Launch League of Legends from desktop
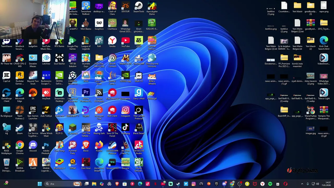334x188 pixels. [x=86, y=43]
